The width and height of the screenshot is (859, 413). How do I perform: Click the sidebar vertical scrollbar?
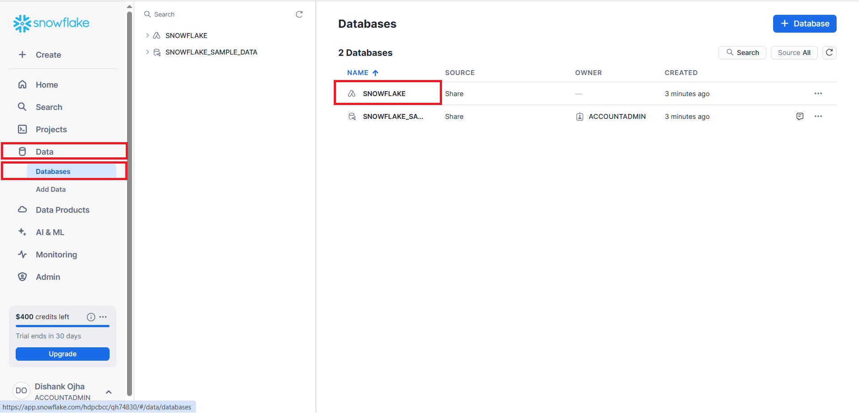[x=130, y=203]
